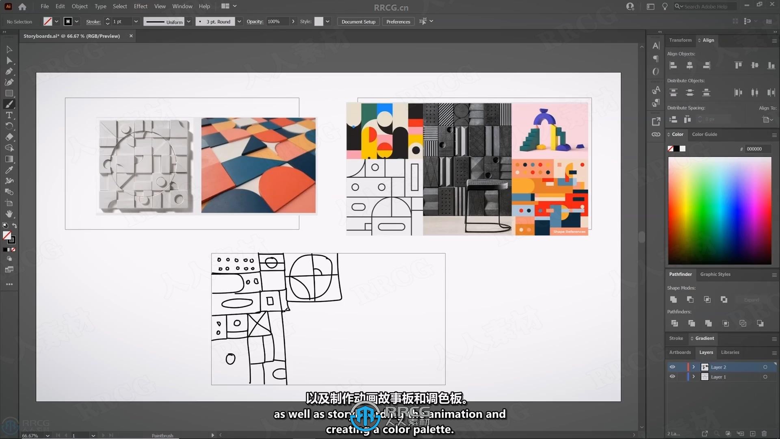Image resolution: width=780 pixels, height=439 pixels.
Task: Click the Pathfinder unite icon
Action: 674,299
